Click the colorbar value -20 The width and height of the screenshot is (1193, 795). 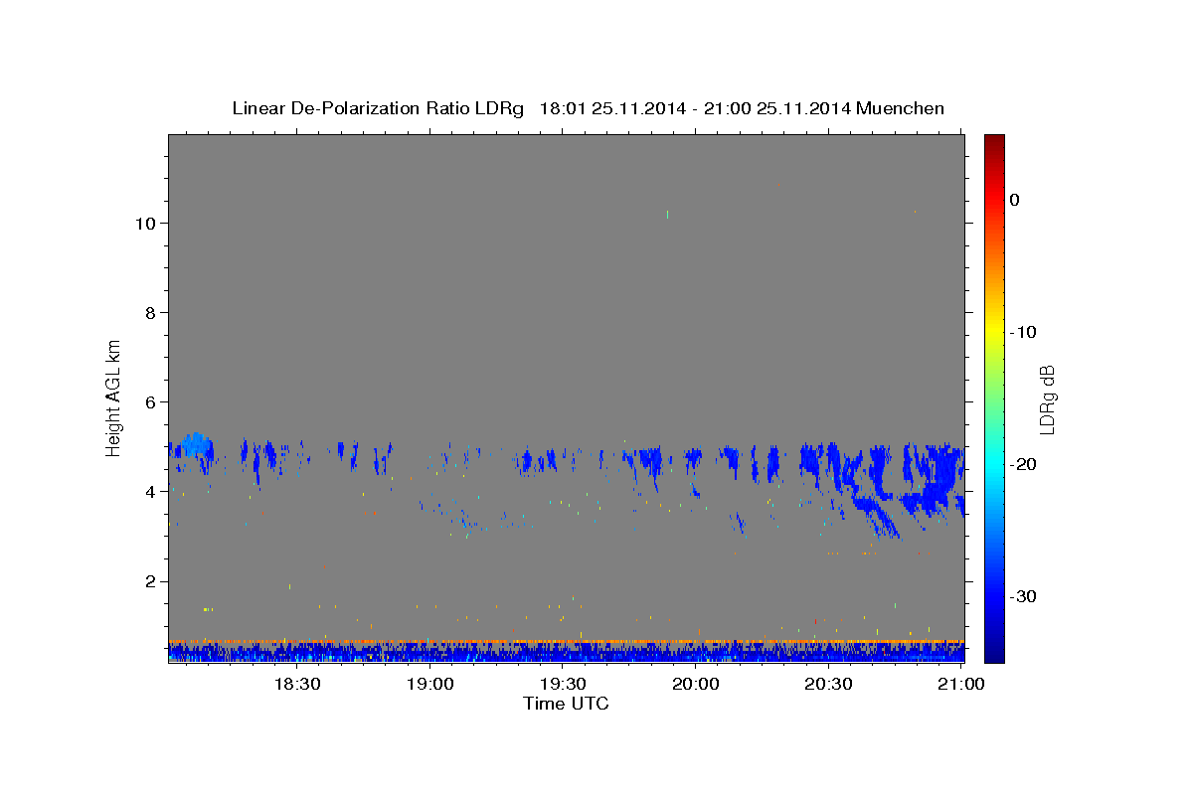click(1024, 464)
